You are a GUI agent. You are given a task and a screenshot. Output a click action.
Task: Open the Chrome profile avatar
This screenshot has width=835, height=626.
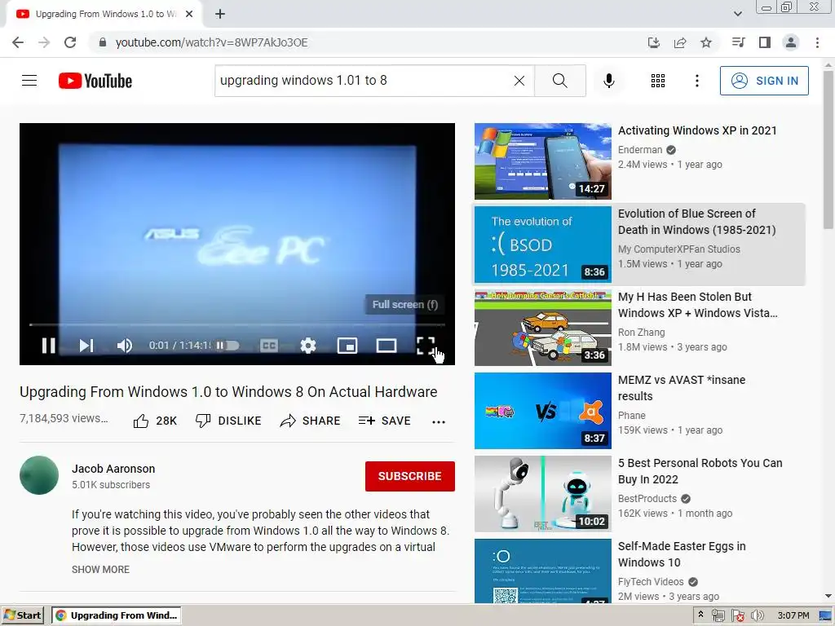(791, 42)
